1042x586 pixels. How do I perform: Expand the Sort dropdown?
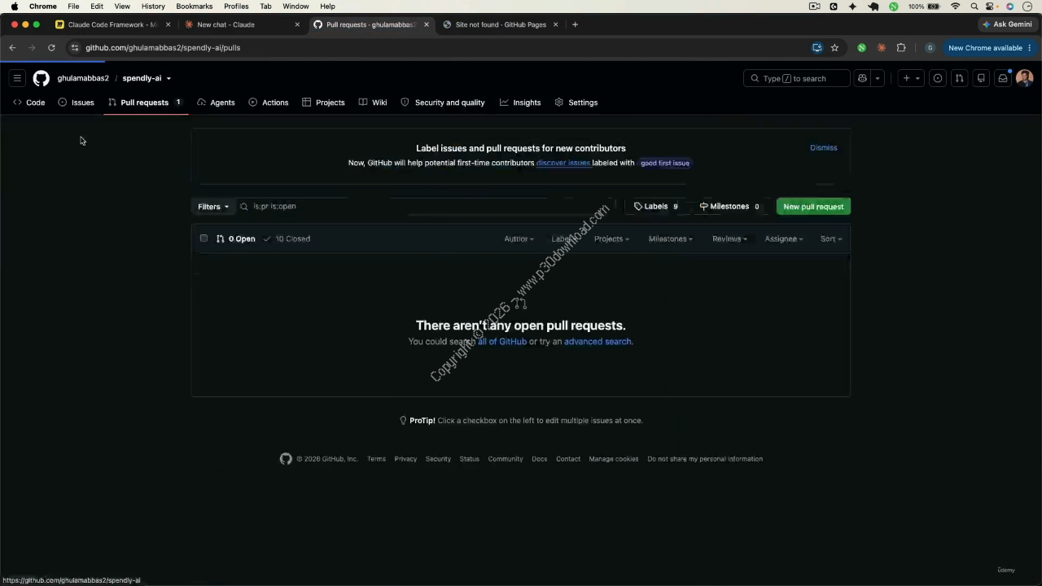pyautogui.click(x=831, y=239)
